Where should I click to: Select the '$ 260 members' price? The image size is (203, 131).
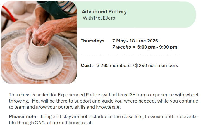(113, 65)
